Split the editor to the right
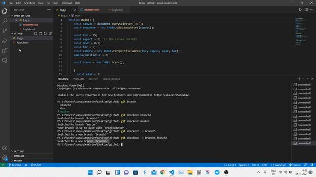Screen dimensions: 316x177 tap(306, 10)
